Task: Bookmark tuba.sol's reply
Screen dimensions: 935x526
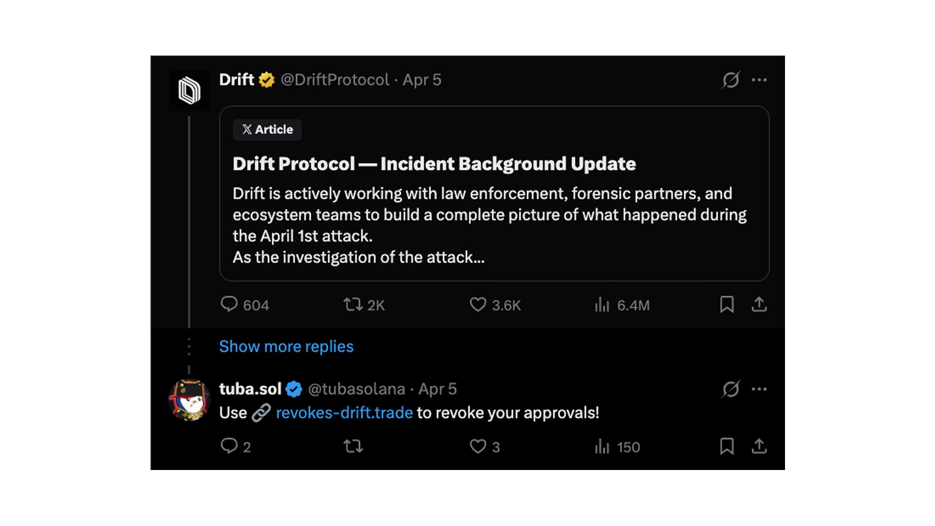Action: tap(727, 446)
